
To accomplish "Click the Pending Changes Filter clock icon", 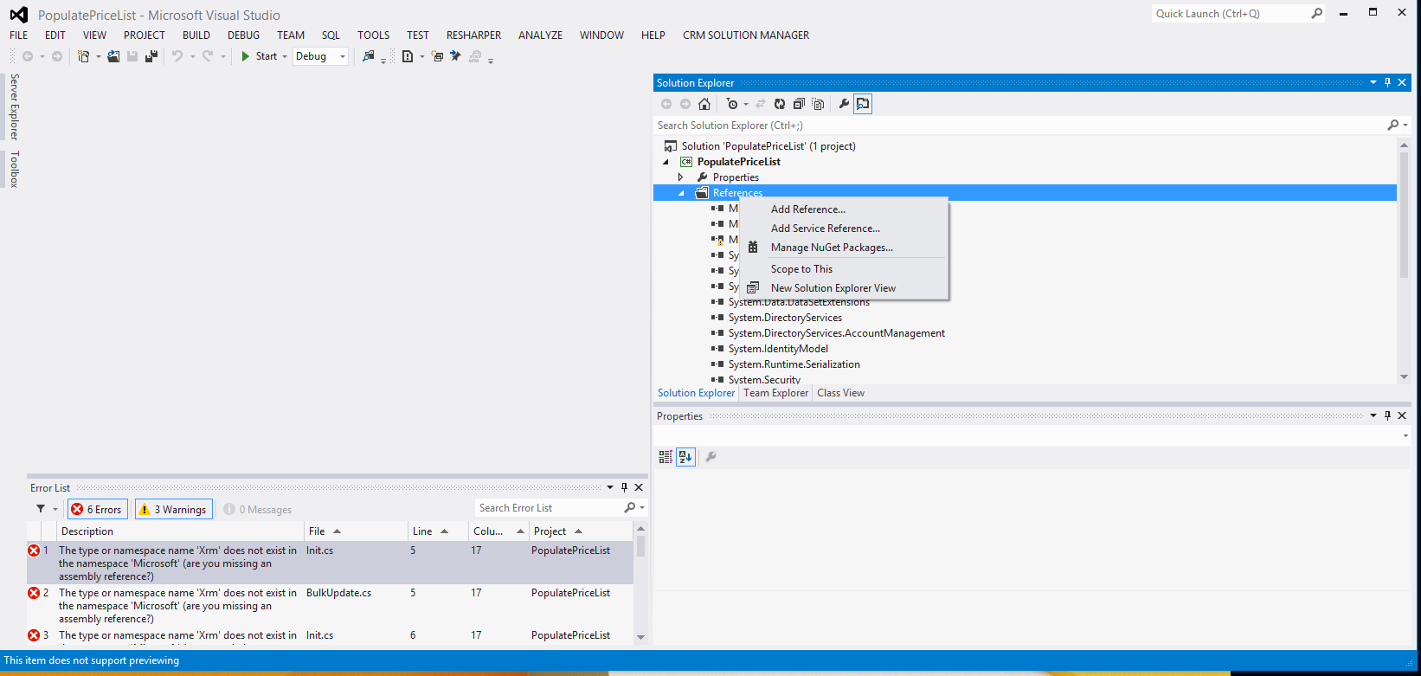I will (732, 104).
